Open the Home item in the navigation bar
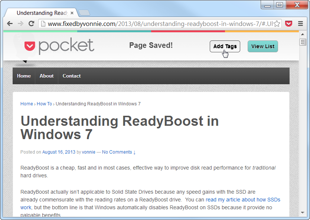310x220 pixels. tap(24, 76)
